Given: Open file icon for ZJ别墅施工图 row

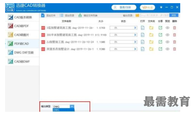Looking at the screenshot, I should pos(143,42).
